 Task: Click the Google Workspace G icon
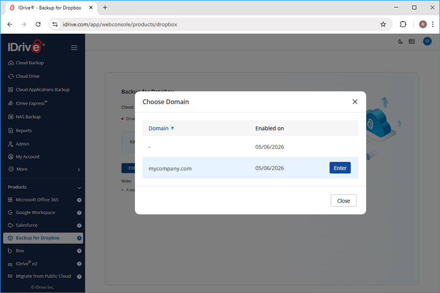[x=10, y=212]
